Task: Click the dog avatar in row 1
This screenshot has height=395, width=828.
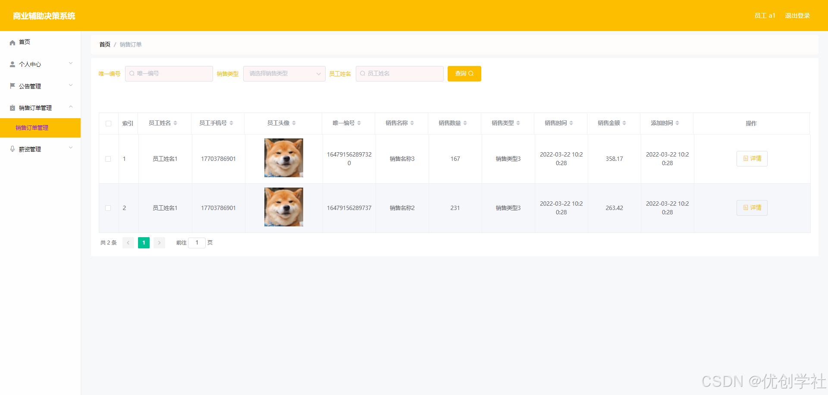Action: pyautogui.click(x=284, y=158)
